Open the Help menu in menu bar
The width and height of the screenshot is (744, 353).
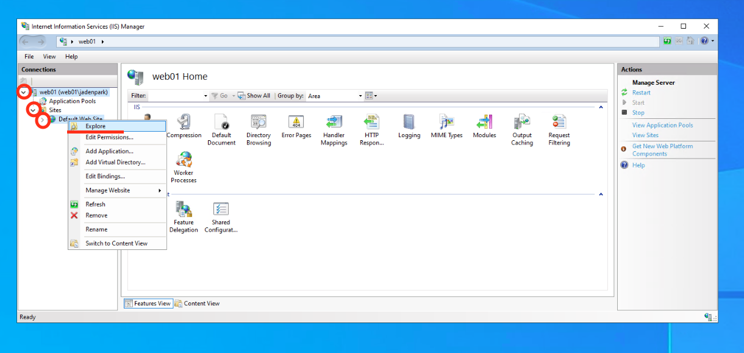71,57
